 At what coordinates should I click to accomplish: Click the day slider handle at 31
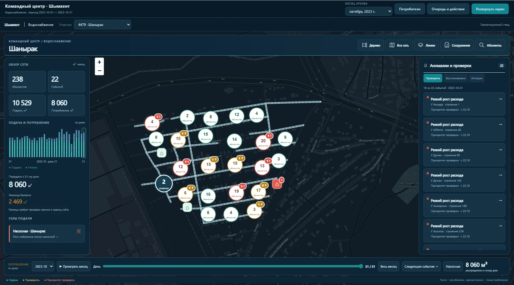click(361, 266)
